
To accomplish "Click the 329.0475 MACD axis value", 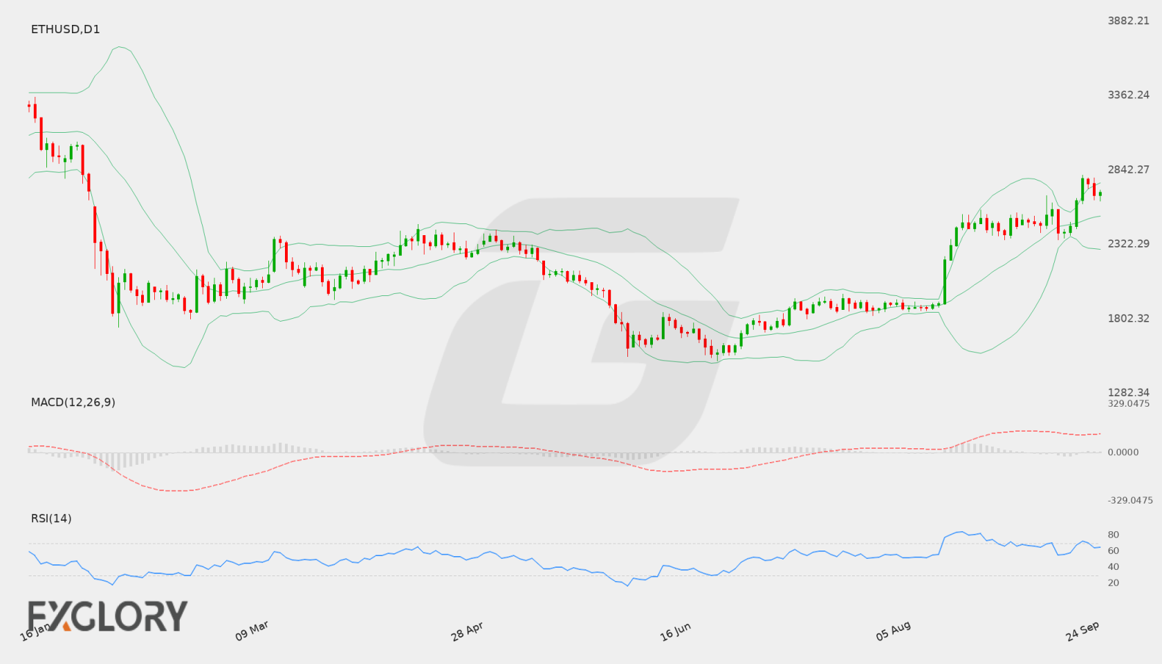I will (x=1129, y=403).
